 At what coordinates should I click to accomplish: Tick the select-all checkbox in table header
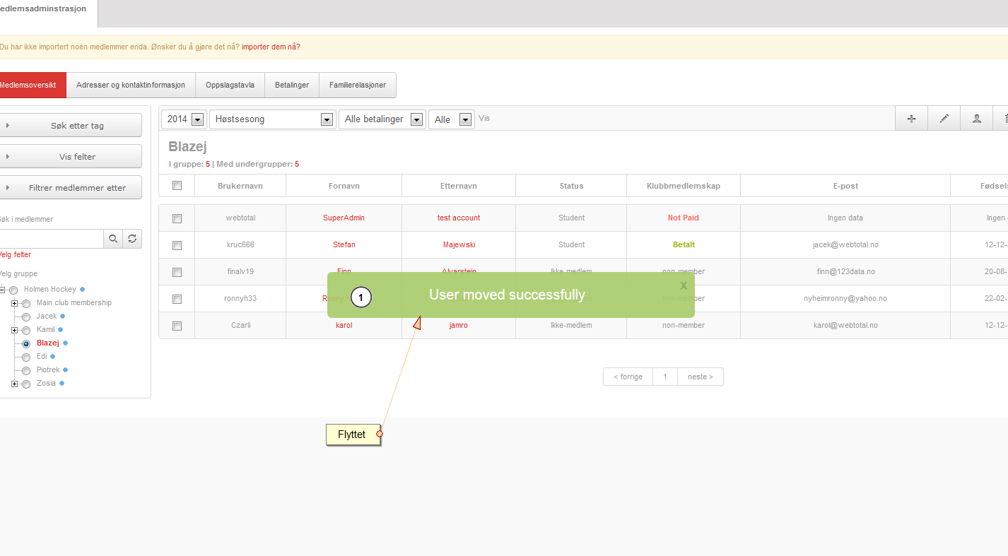177,186
